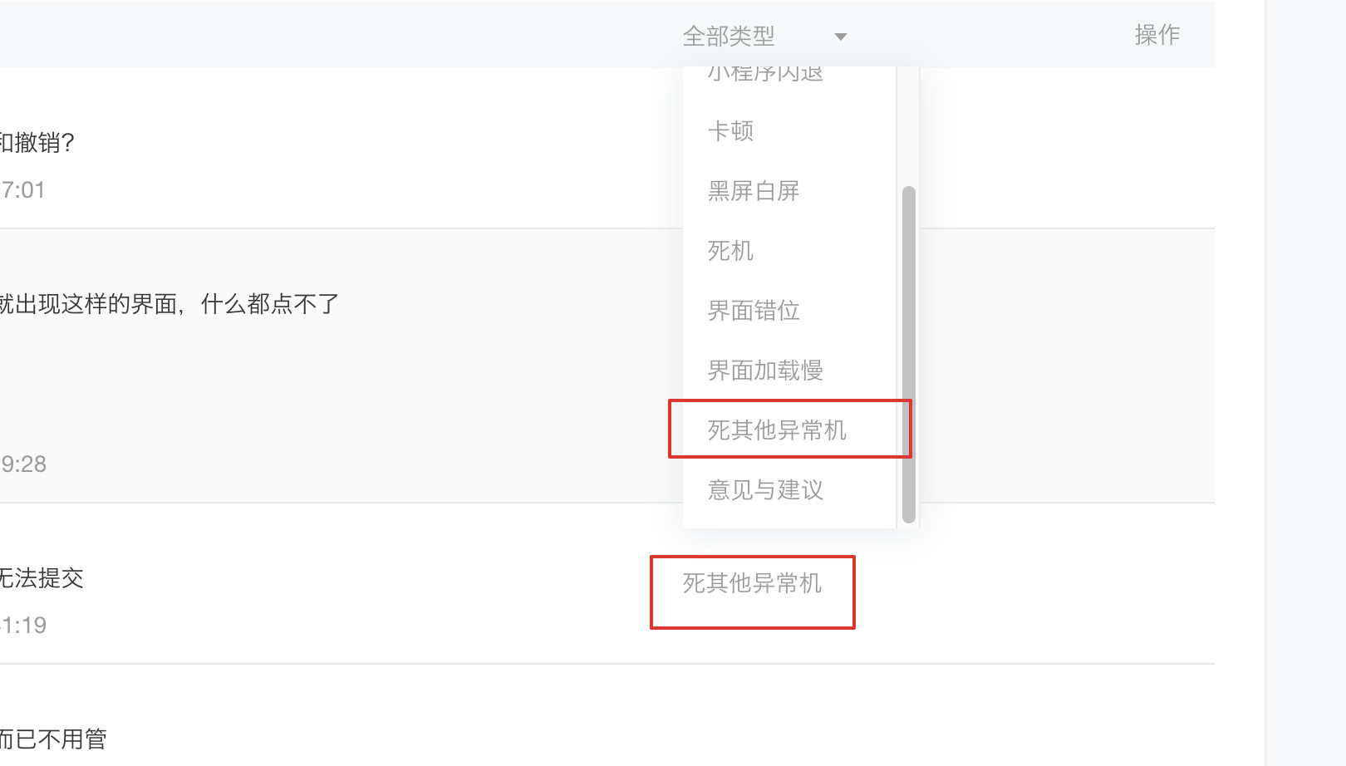The image size is (1346, 766).
Task: Click the dropdown list scrollbar thumb
Action: 908,353
